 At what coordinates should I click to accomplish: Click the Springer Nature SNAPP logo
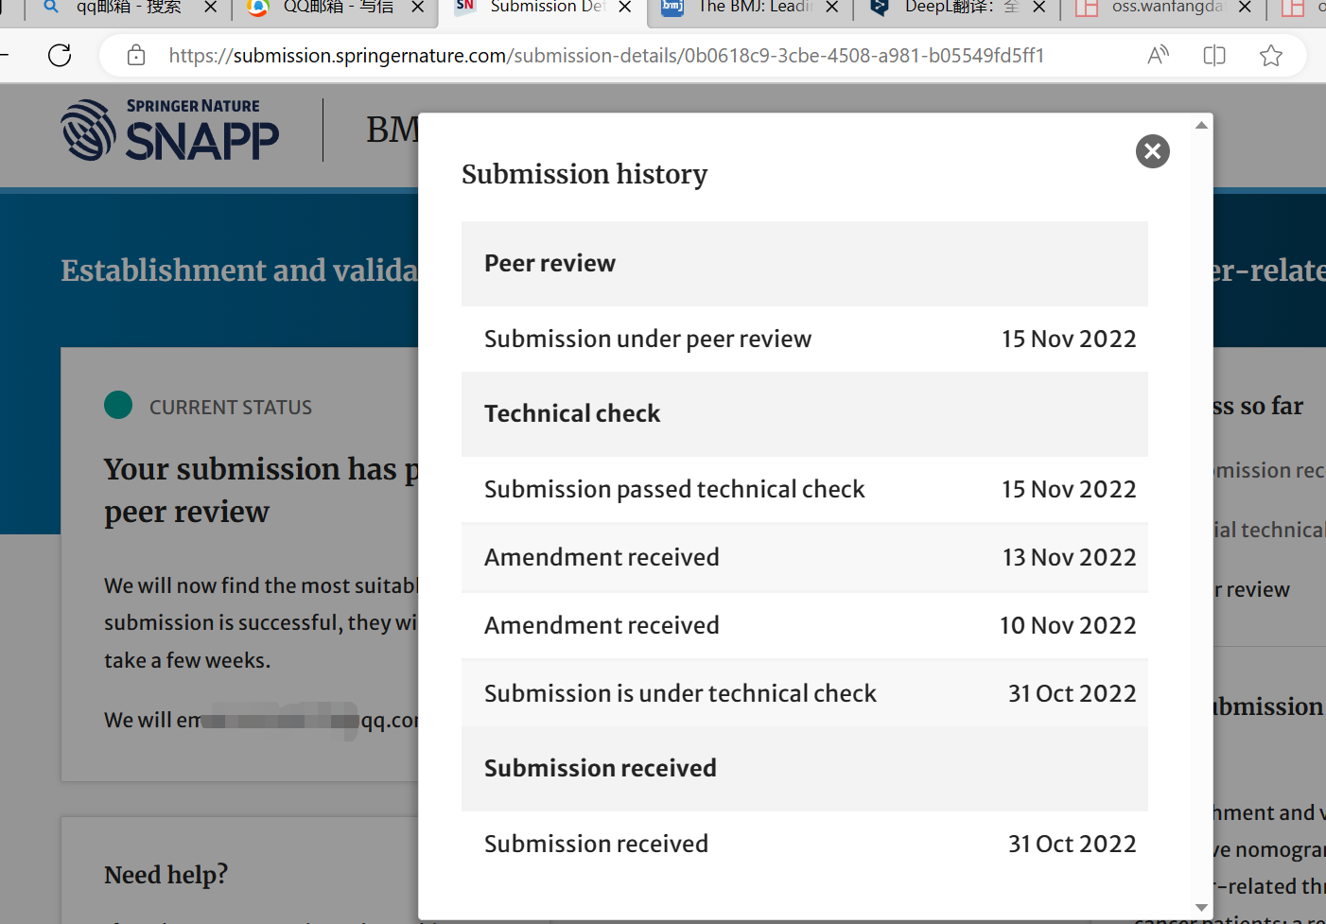click(170, 131)
